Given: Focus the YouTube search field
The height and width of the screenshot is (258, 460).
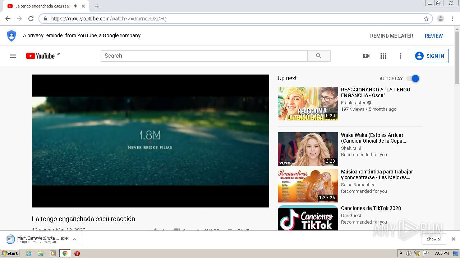Looking at the screenshot, I should tap(204, 56).
